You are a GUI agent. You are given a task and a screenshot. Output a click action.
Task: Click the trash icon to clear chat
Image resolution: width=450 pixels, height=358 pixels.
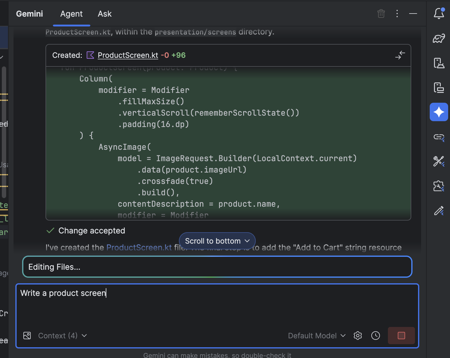pyautogui.click(x=381, y=14)
